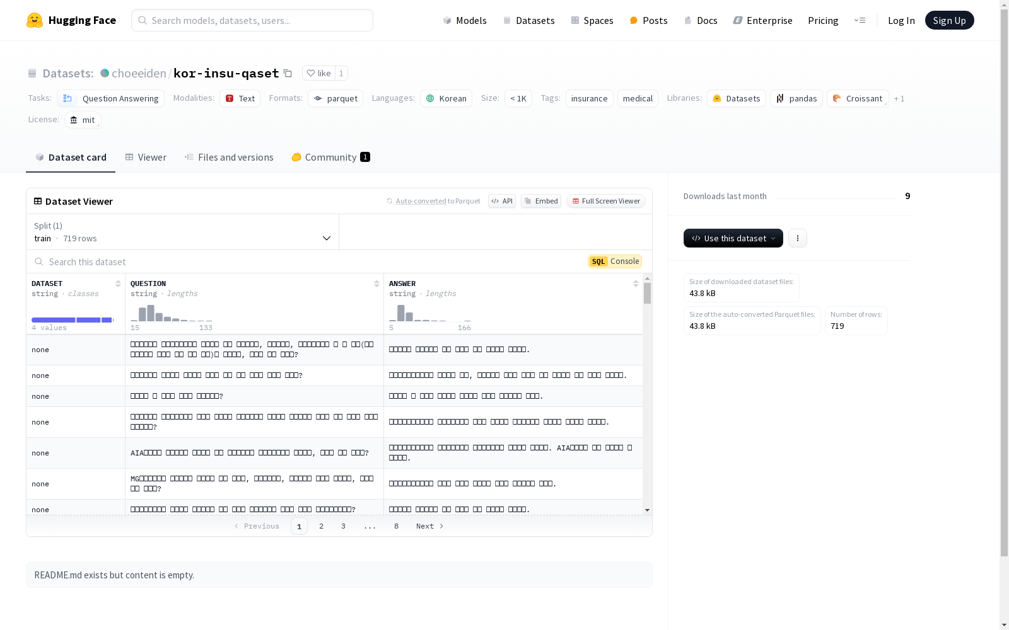
Task: Open the Auto-converted to Parquet link
Action: 434,201
